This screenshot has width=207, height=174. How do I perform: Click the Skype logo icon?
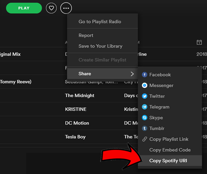[145, 118]
